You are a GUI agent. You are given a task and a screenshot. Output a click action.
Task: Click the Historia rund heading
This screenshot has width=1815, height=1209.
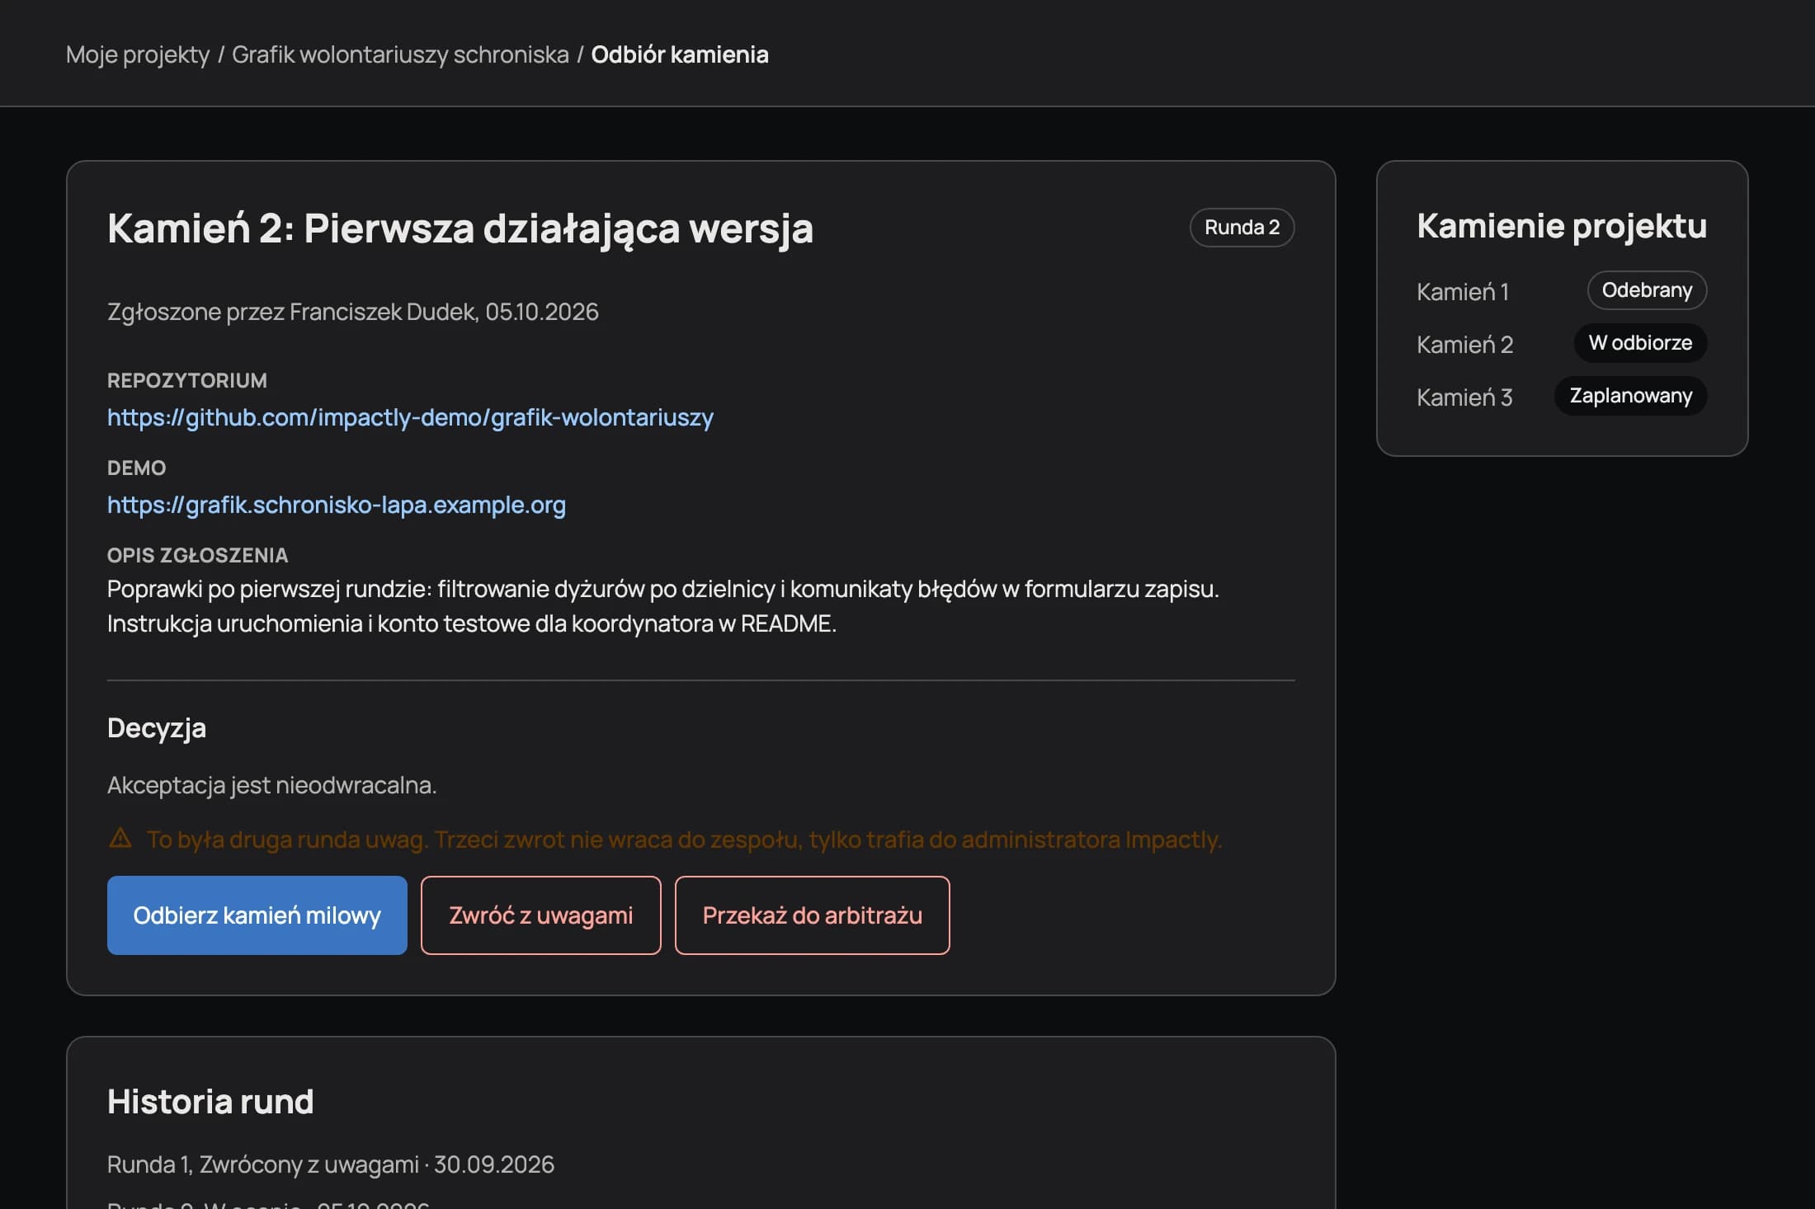click(x=210, y=1102)
